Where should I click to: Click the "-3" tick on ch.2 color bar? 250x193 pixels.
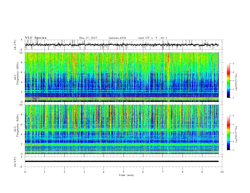(233, 116)
